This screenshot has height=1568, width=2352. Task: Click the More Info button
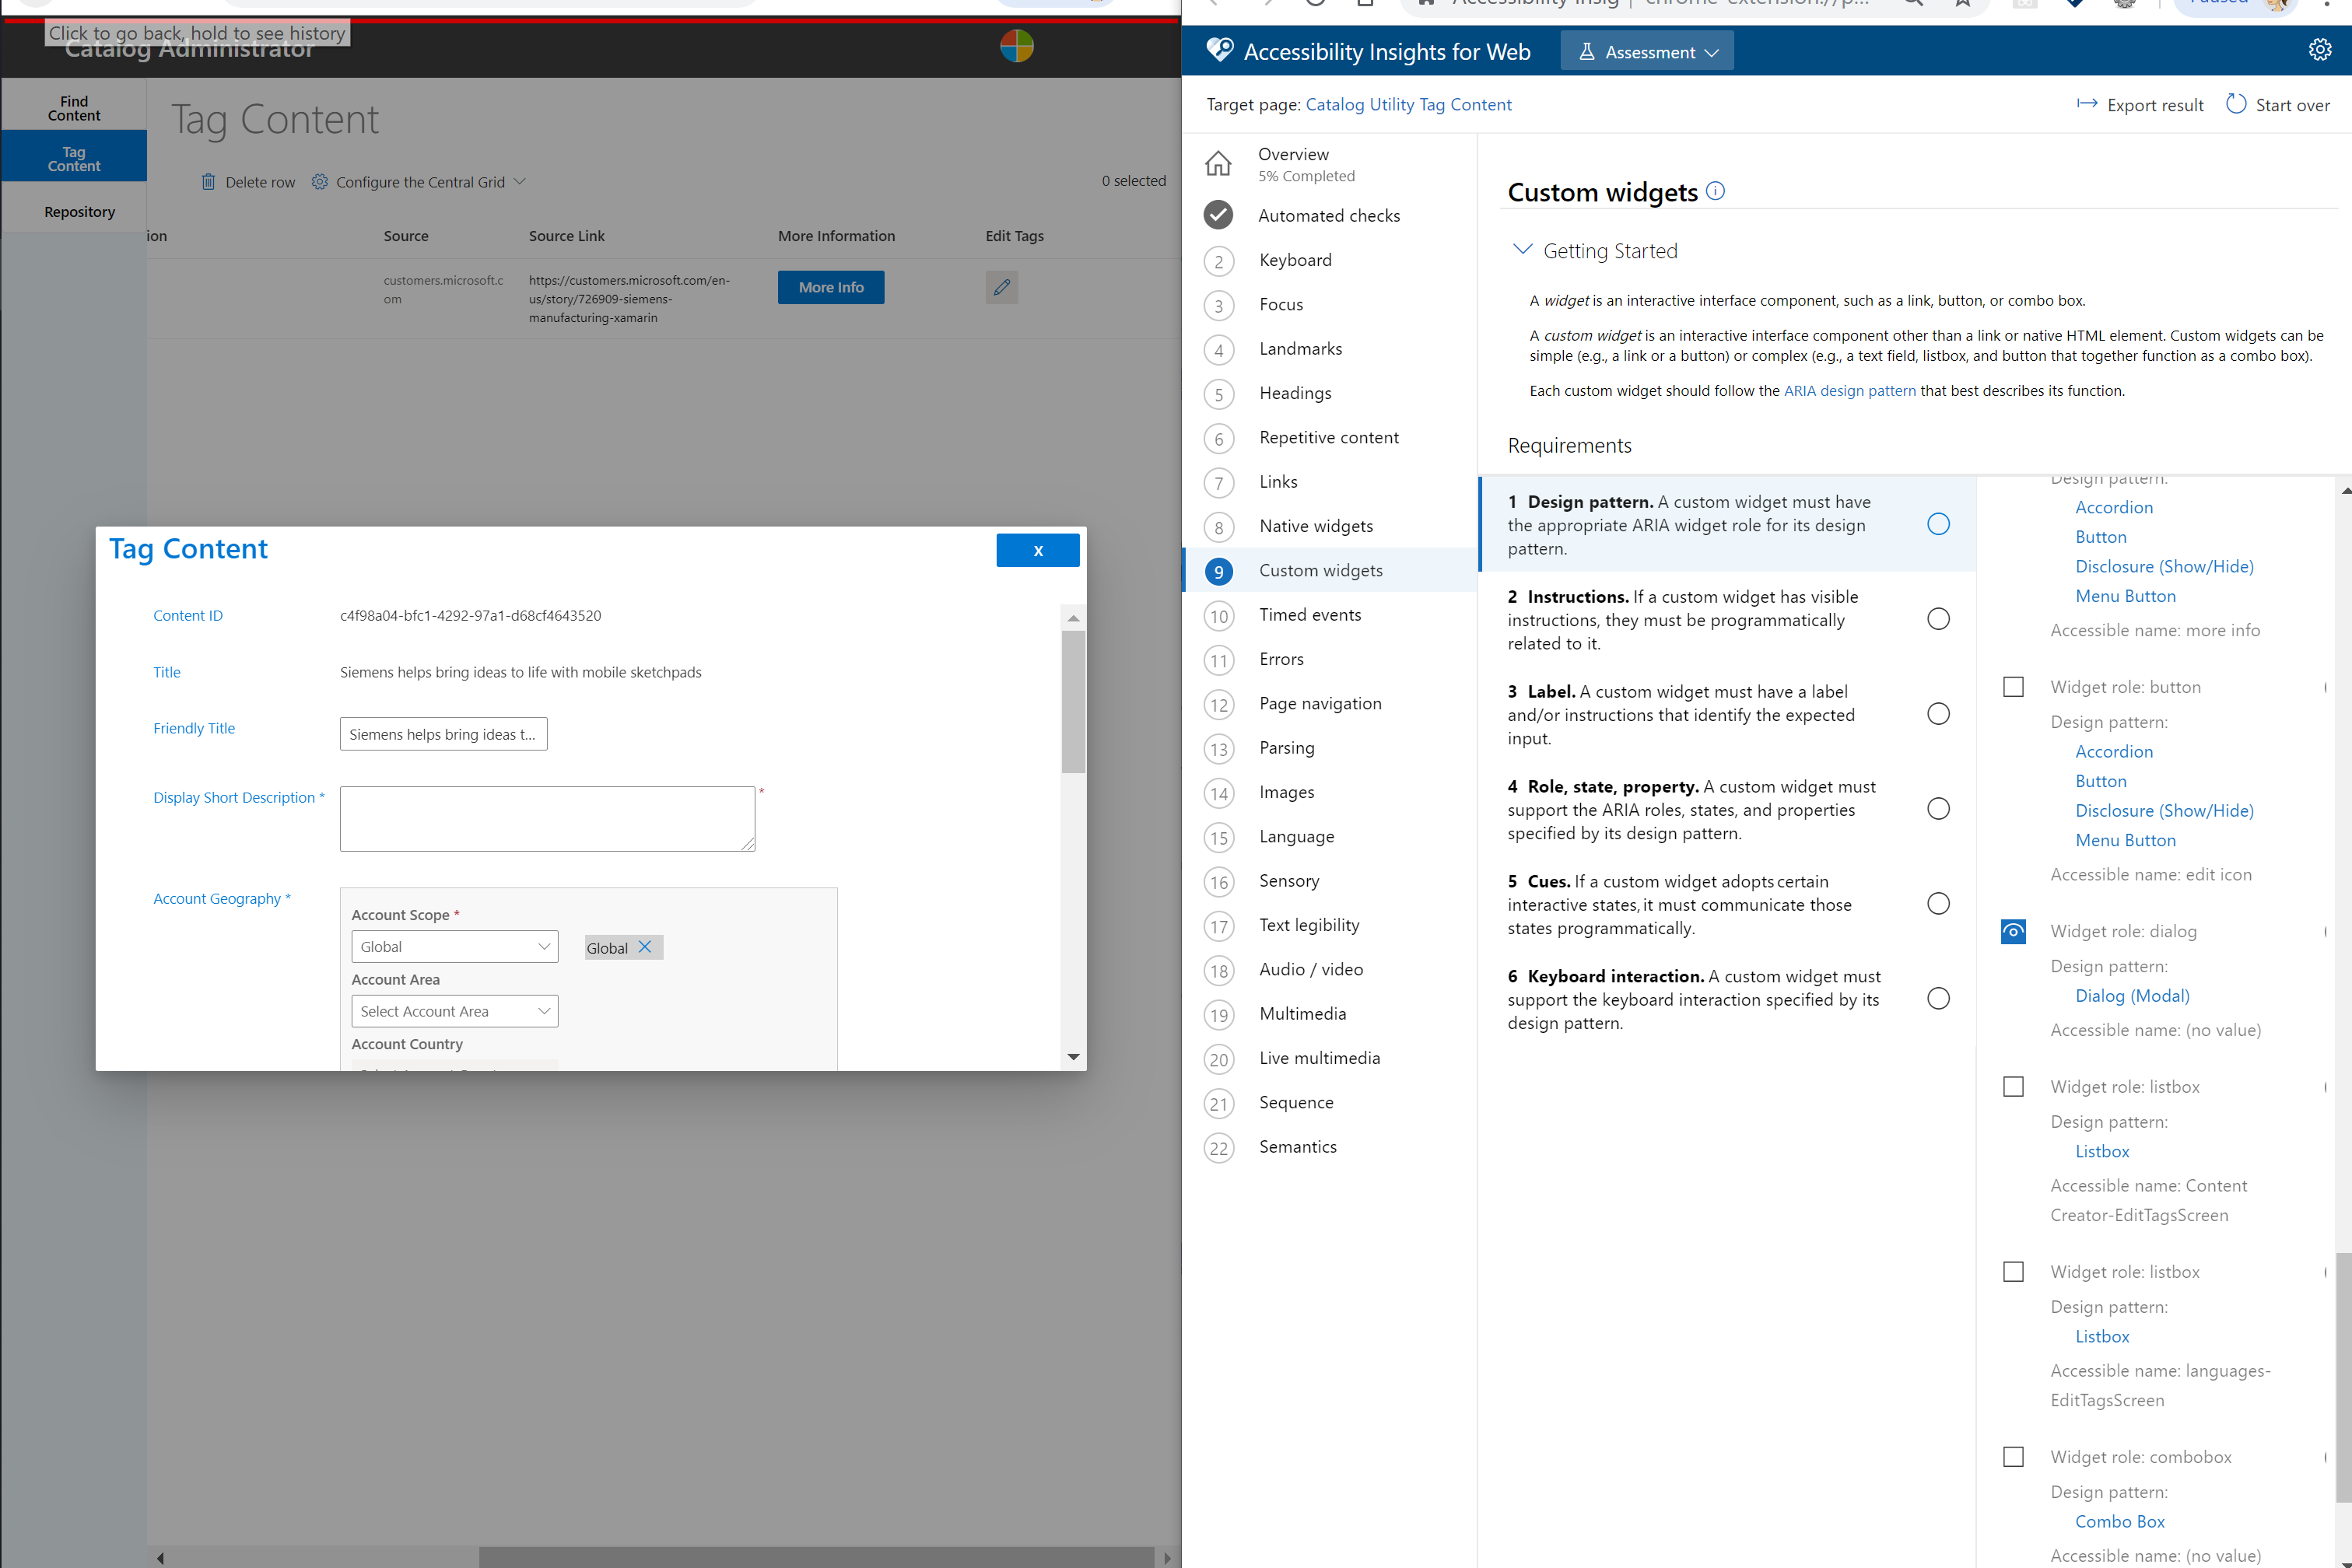tap(830, 287)
